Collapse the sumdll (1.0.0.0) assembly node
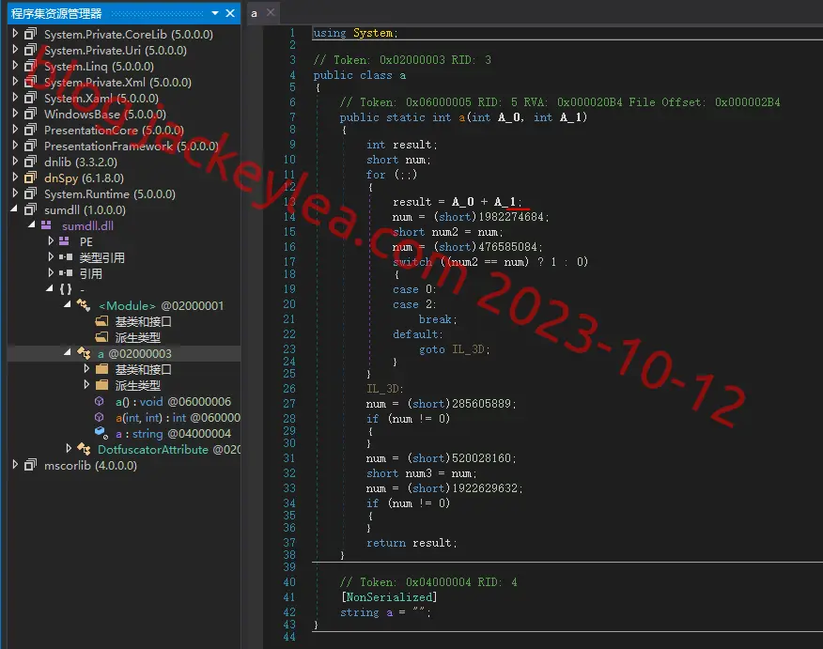 point(14,209)
